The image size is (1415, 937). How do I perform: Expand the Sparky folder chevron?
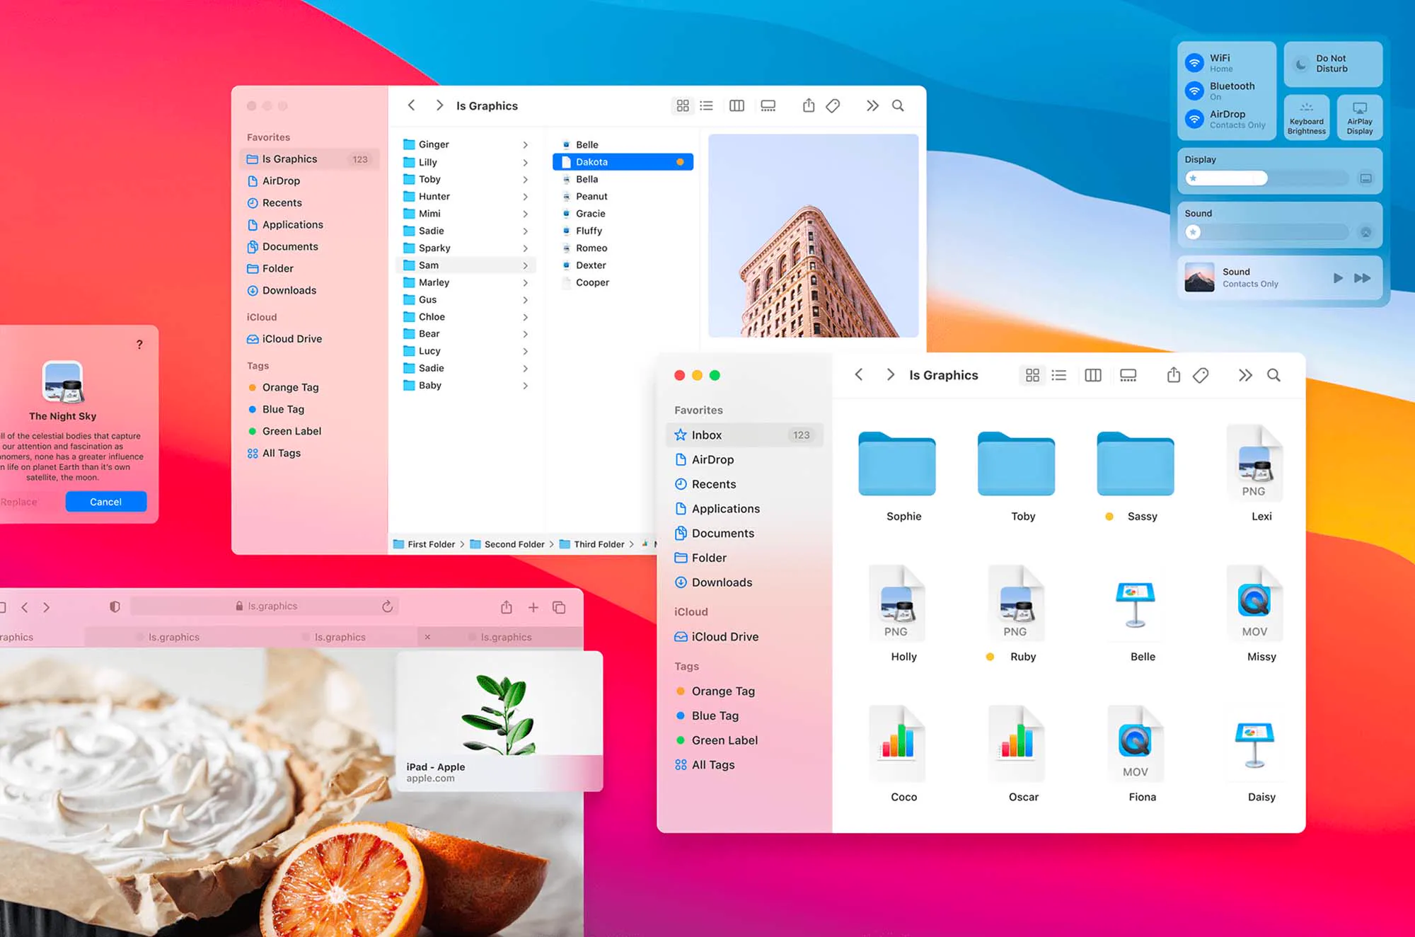tap(525, 248)
